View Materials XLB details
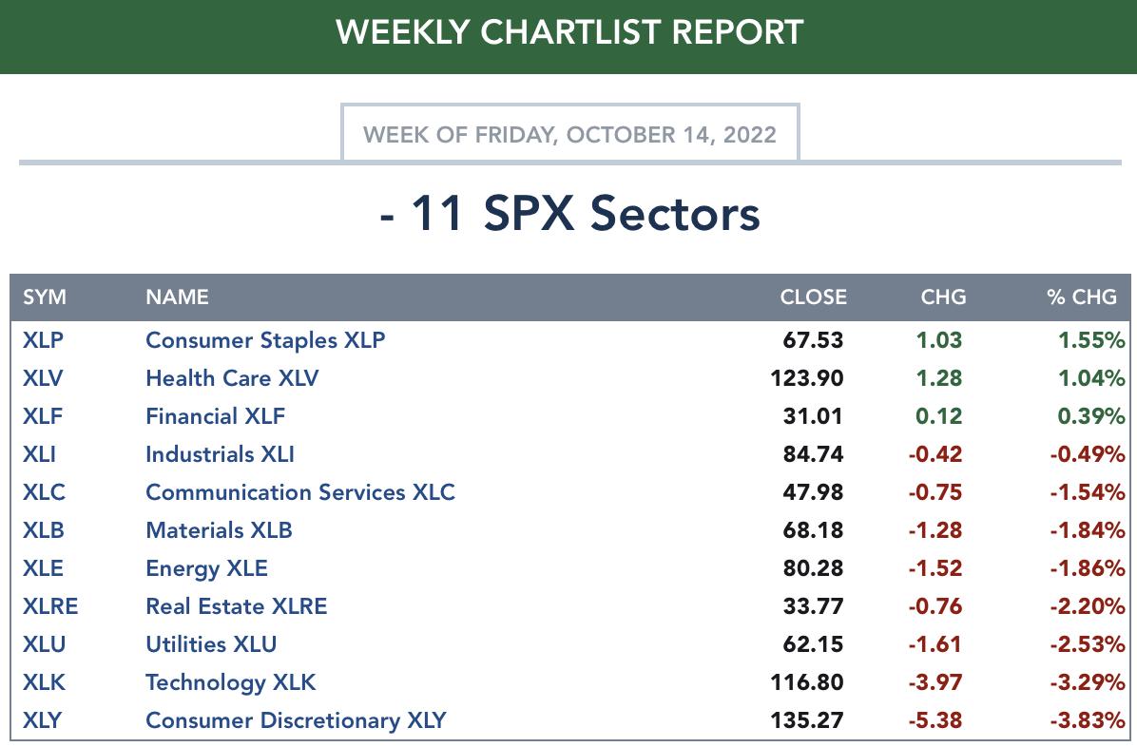 click(x=219, y=530)
